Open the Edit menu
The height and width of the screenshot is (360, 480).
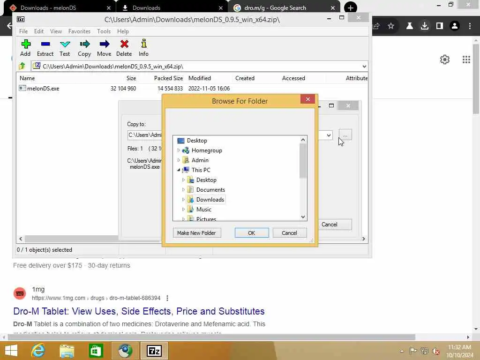pyautogui.click(x=38, y=31)
